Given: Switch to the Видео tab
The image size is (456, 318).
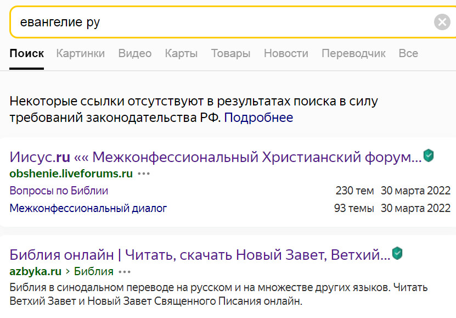Looking at the screenshot, I should point(135,53).
